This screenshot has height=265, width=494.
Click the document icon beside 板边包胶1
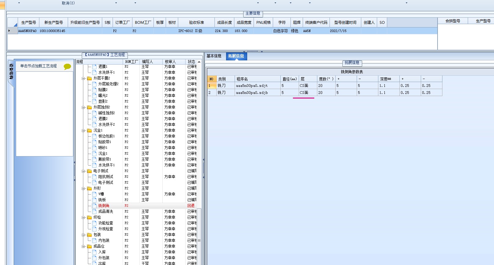94,136
